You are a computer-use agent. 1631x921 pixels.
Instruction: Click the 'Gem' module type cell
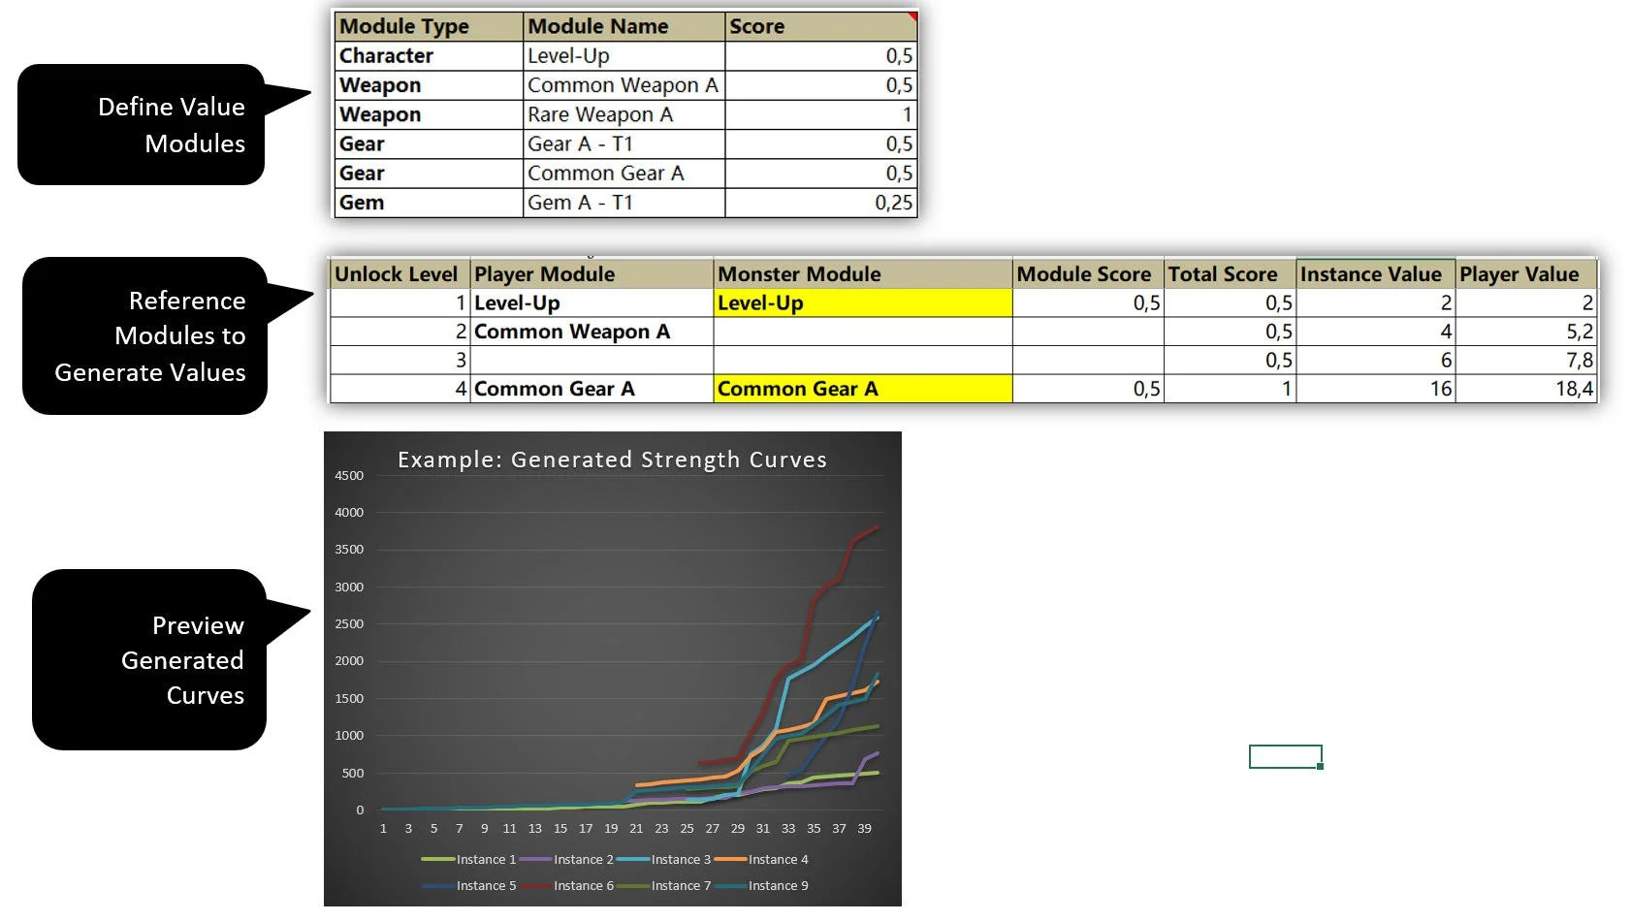point(429,203)
